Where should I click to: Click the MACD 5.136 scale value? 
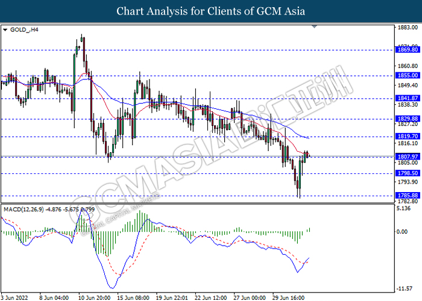click(403, 208)
